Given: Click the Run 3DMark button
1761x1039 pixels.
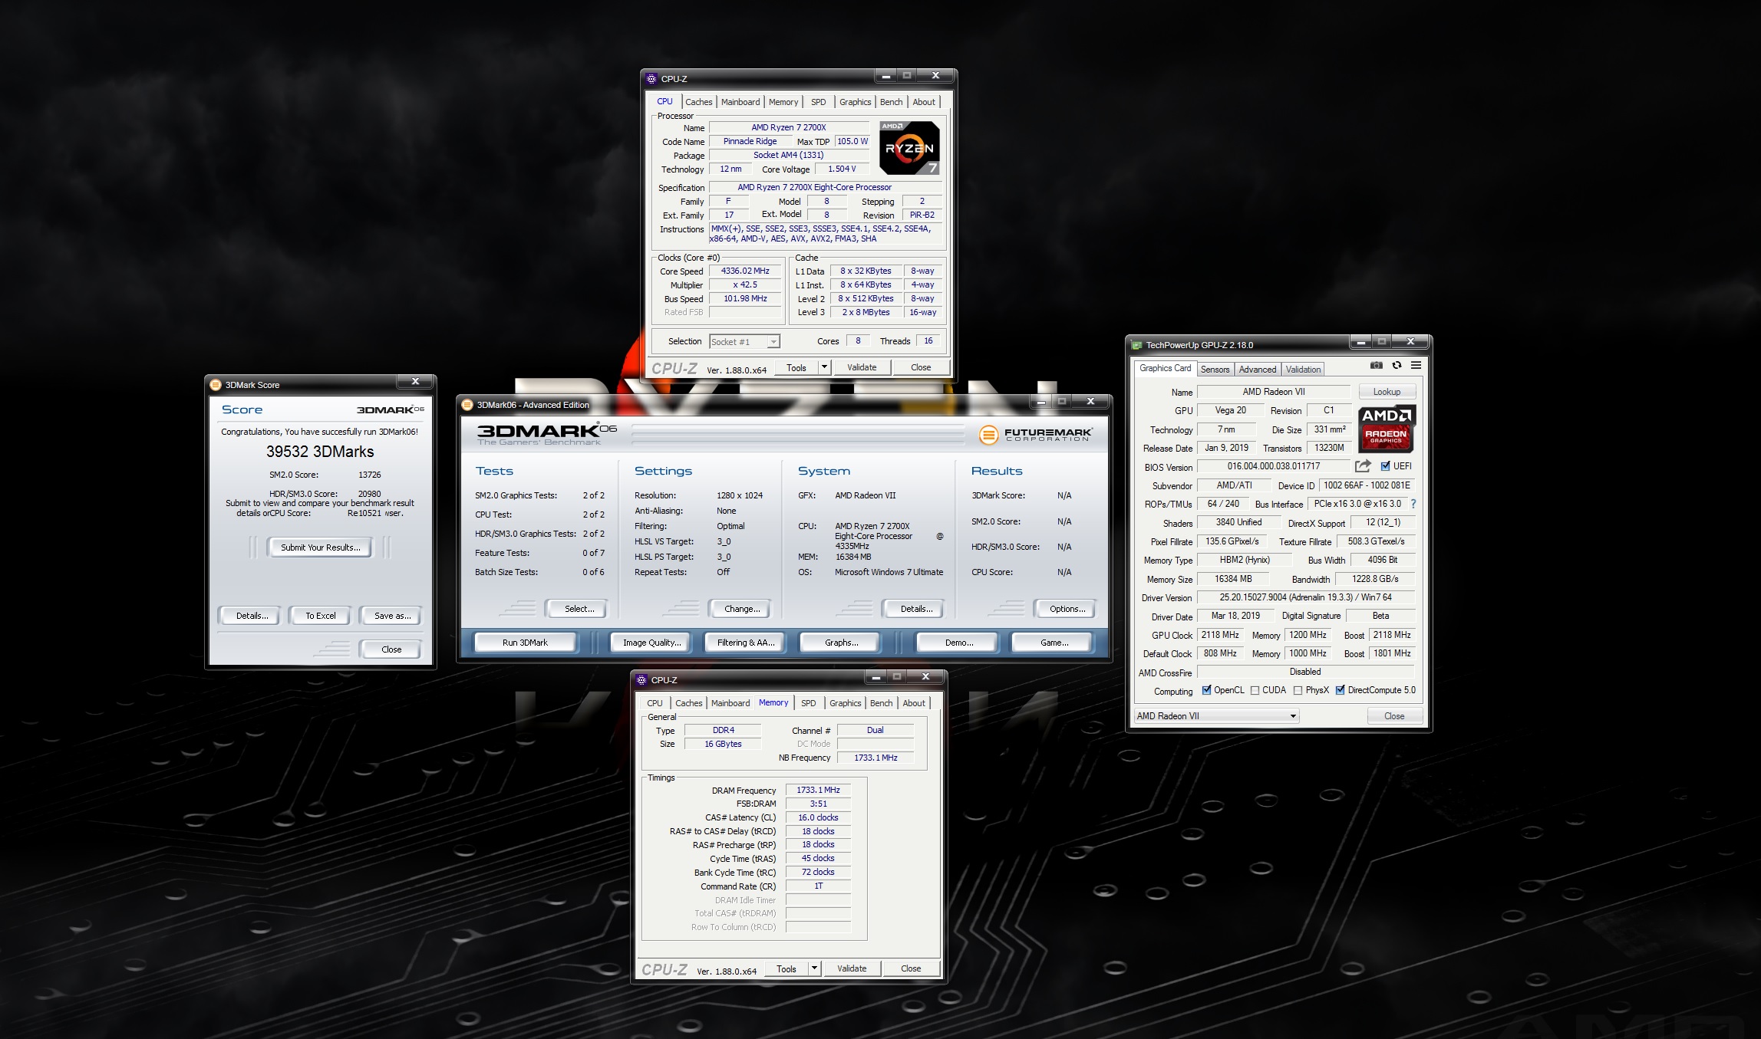Looking at the screenshot, I should pos(525,643).
